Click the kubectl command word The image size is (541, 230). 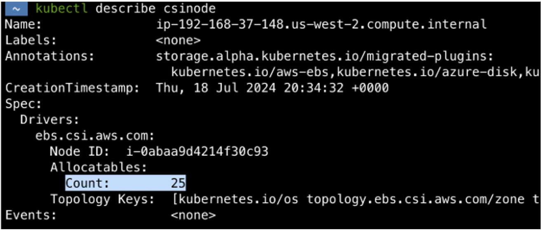(61, 9)
